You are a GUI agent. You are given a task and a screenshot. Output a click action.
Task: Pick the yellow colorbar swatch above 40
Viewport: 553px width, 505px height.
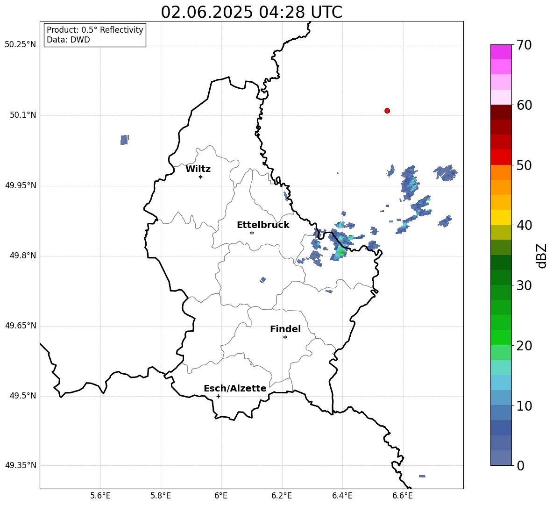click(501, 217)
